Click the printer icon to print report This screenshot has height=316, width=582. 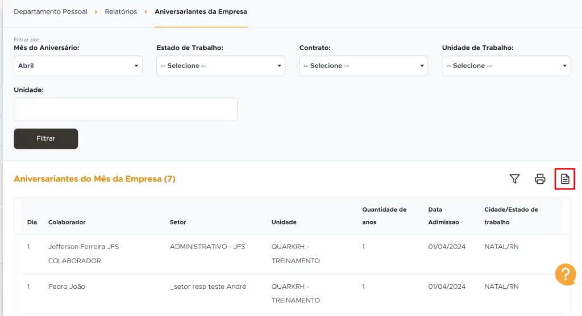point(540,179)
